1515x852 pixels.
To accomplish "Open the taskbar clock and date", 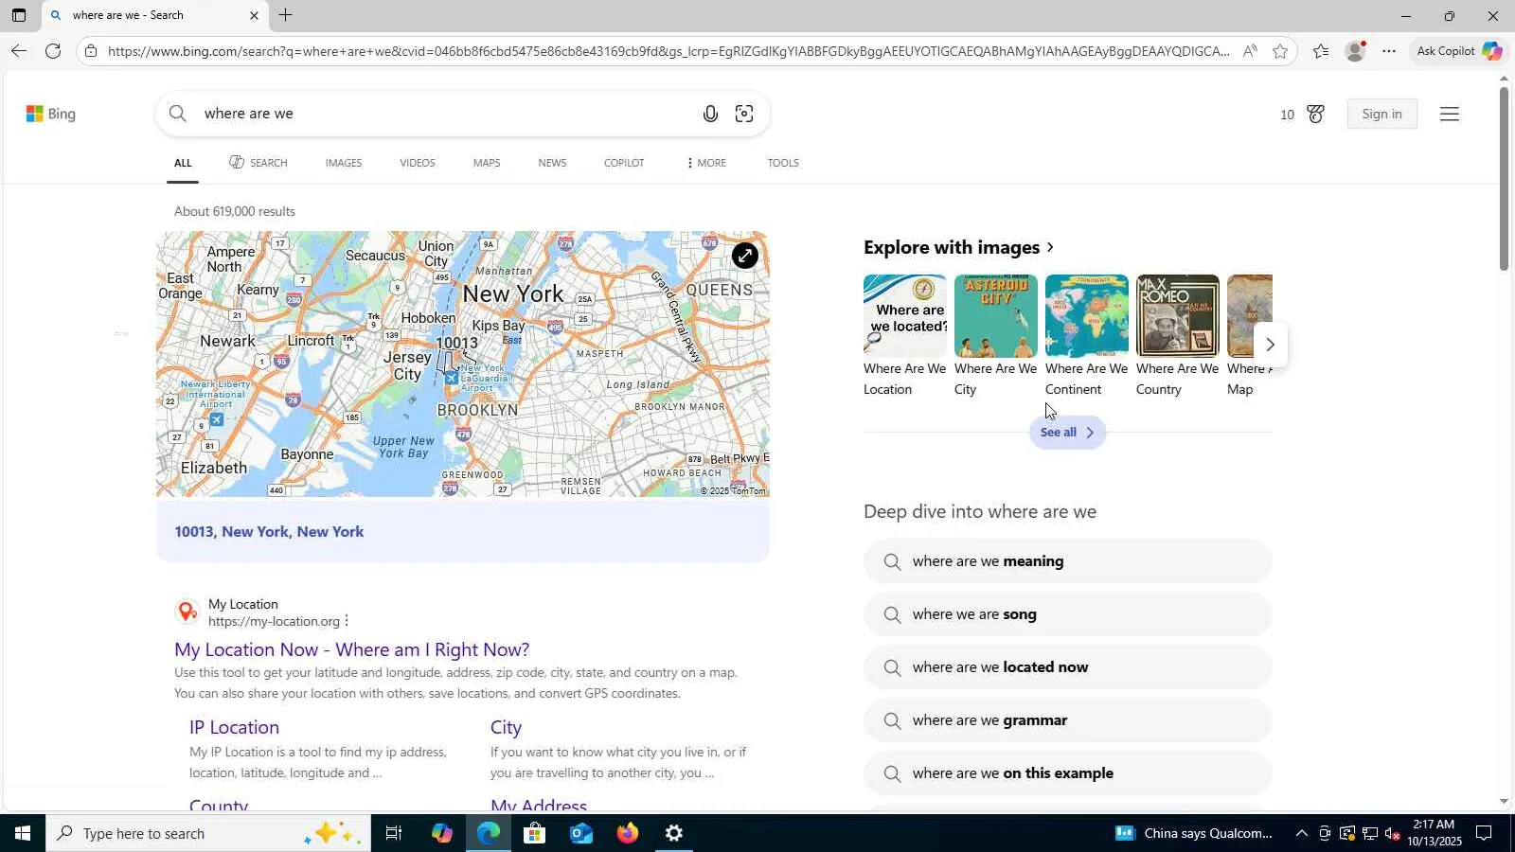I will [x=1434, y=833].
